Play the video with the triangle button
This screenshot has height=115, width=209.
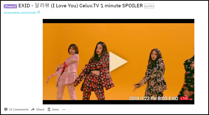pyautogui.click(x=118, y=62)
